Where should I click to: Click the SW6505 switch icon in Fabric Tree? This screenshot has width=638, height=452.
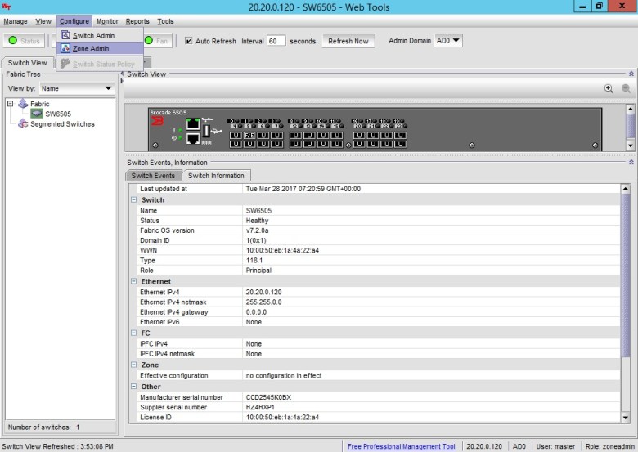[37, 114]
